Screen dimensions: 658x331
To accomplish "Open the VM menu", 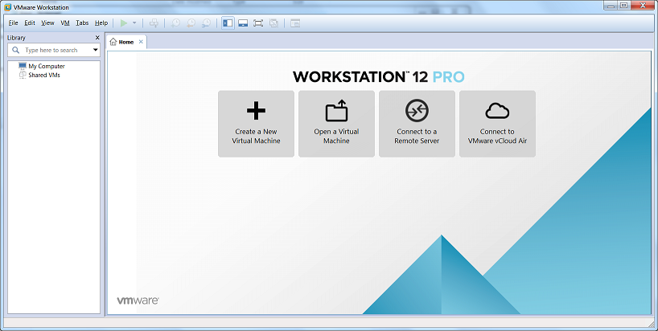I will [65, 23].
